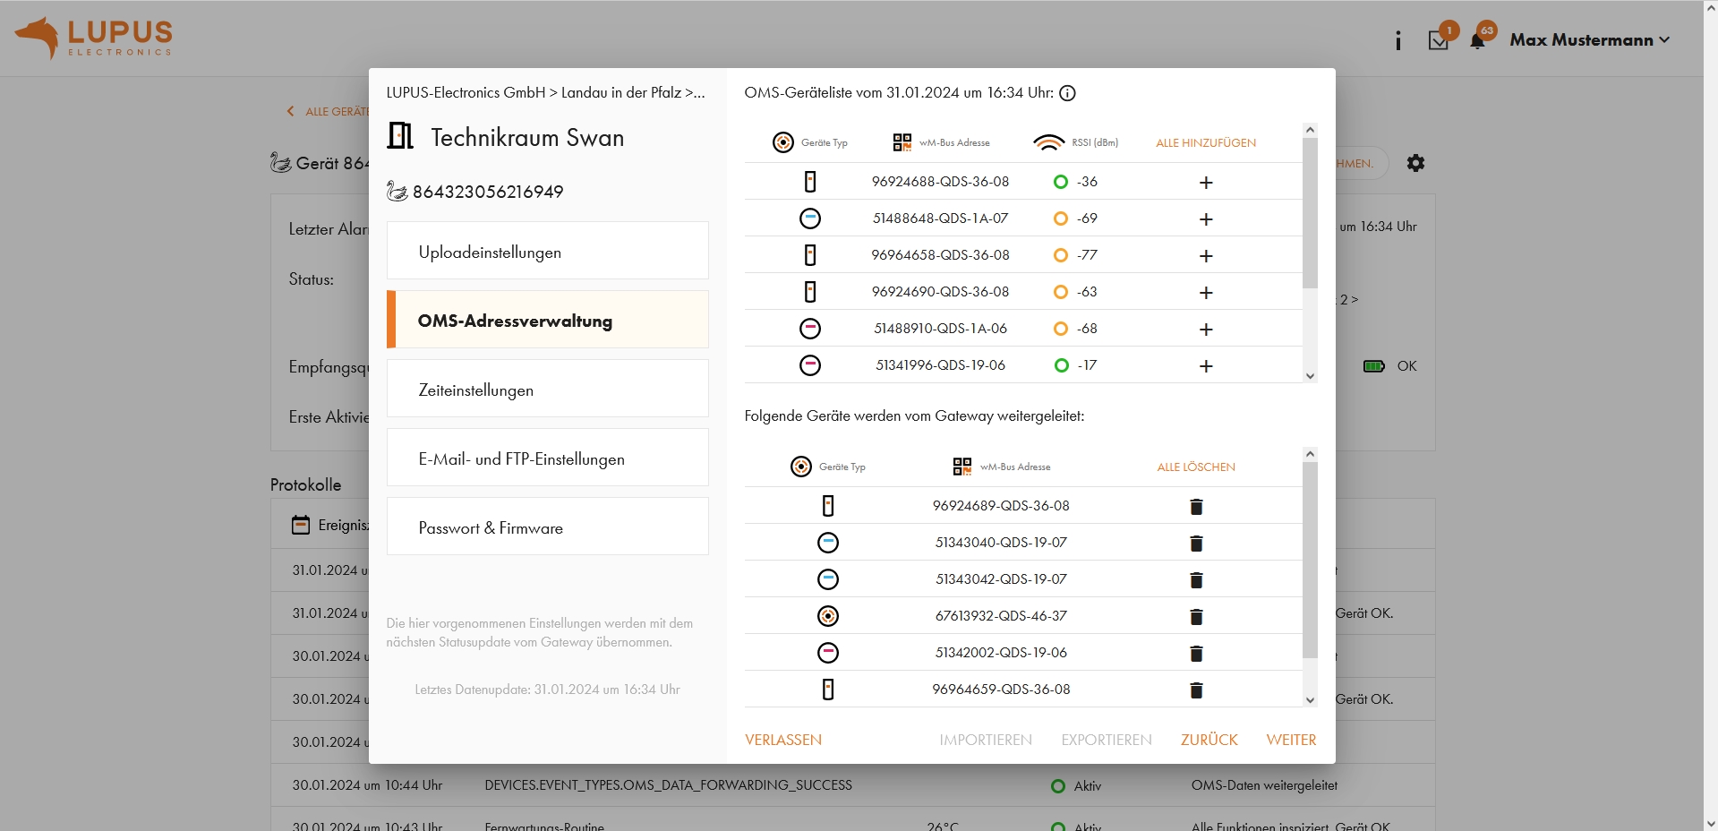Open Zeiteinstellungen section
The image size is (1718, 831).
[x=548, y=389]
